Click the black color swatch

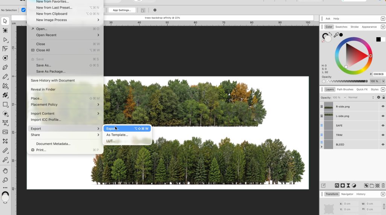(378, 40)
